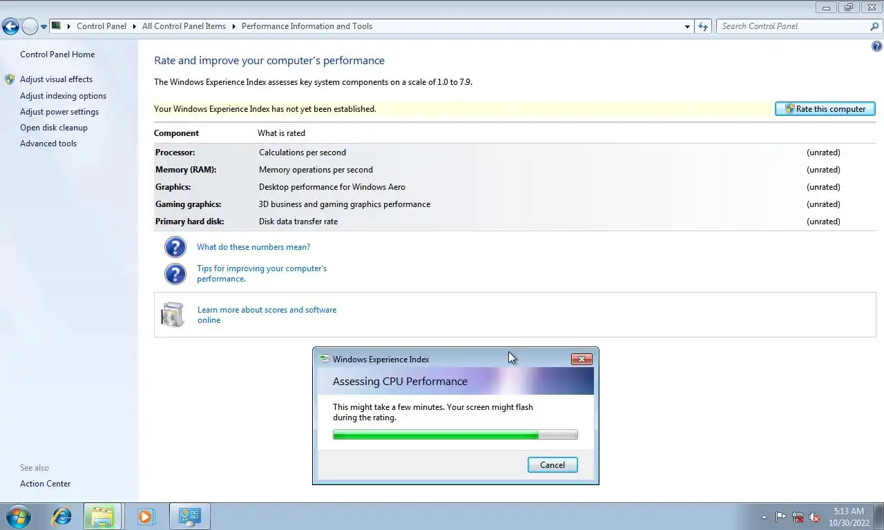Expand the chevron after All Control Panel Items

click(233, 26)
